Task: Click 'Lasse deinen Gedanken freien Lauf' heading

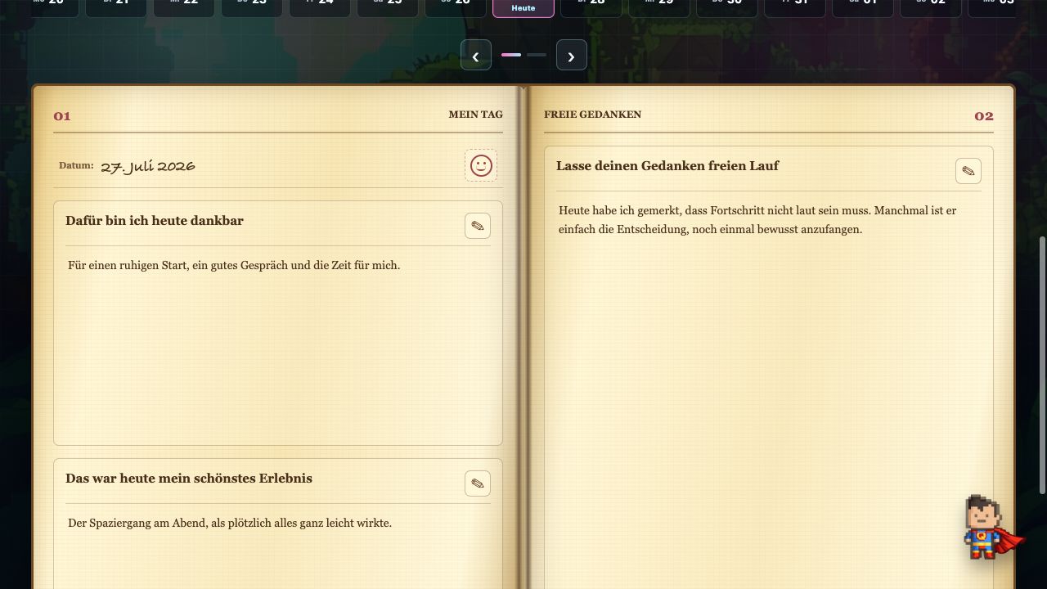Action: click(x=667, y=166)
